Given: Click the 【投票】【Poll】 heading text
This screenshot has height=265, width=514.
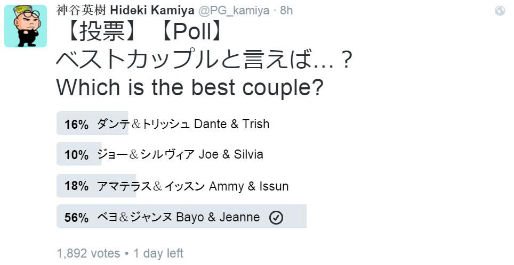Looking at the screenshot, I should [x=142, y=32].
